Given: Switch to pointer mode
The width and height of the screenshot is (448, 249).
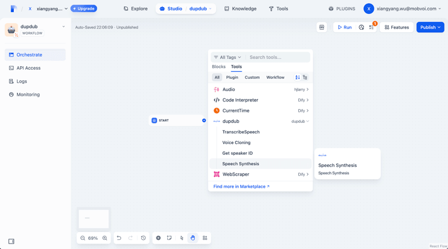Looking at the screenshot, I should tap(182, 238).
